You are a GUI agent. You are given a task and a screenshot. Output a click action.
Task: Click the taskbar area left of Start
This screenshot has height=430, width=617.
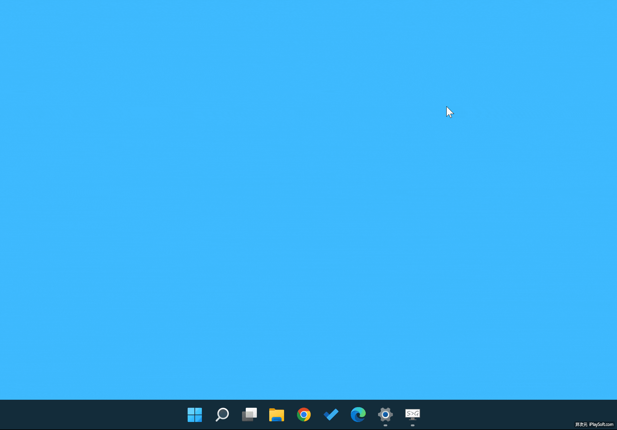(x=93, y=414)
